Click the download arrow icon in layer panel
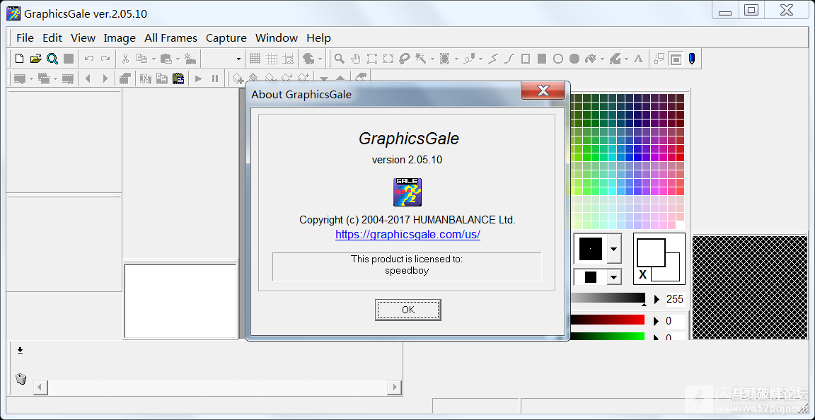Screen dimensions: 815x420 20,350
